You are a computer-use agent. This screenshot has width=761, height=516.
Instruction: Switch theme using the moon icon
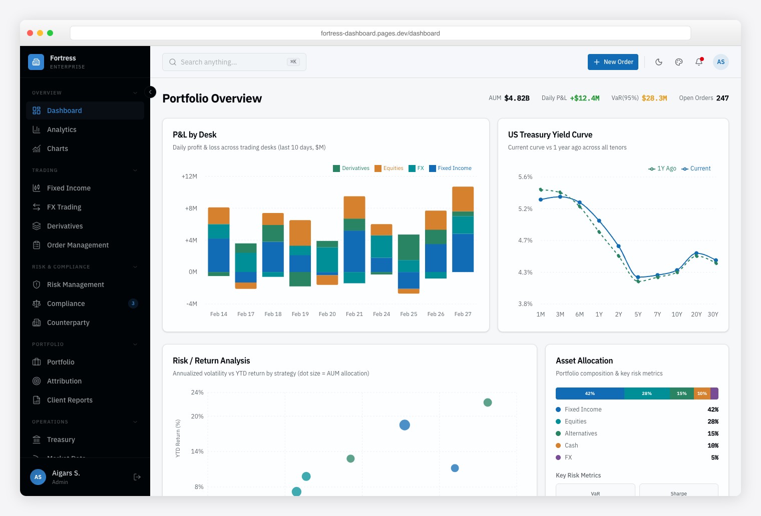tap(659, 62)
